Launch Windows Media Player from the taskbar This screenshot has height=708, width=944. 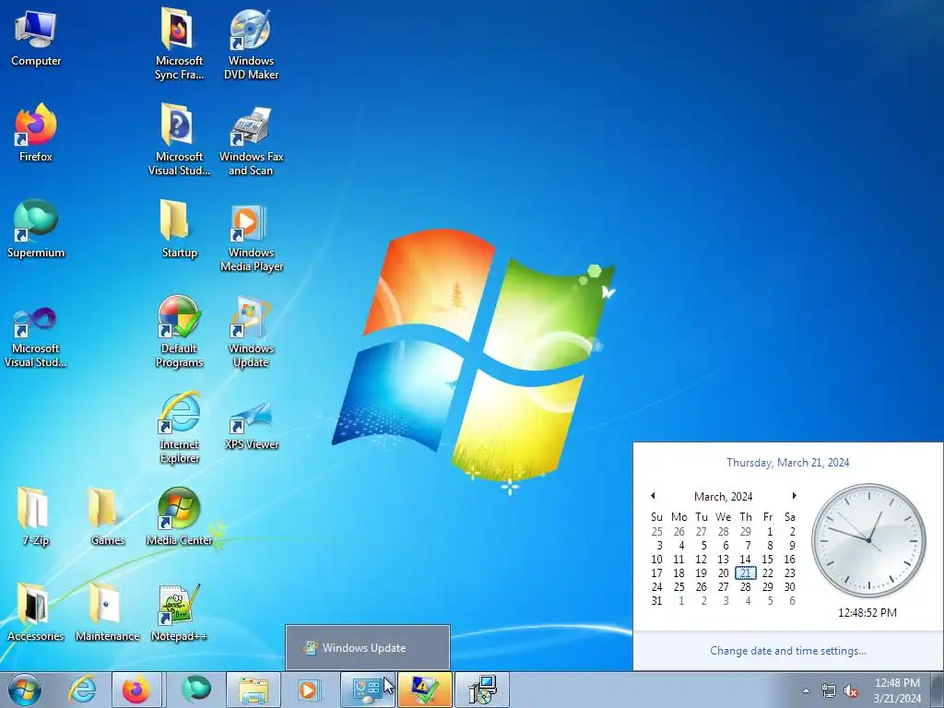(x=309, y=690)
